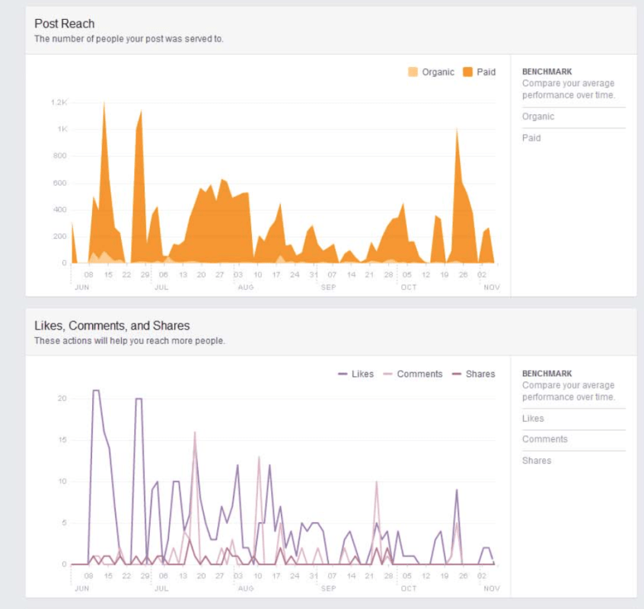Open the Comments benchmark comparison

tap(544, 439)
